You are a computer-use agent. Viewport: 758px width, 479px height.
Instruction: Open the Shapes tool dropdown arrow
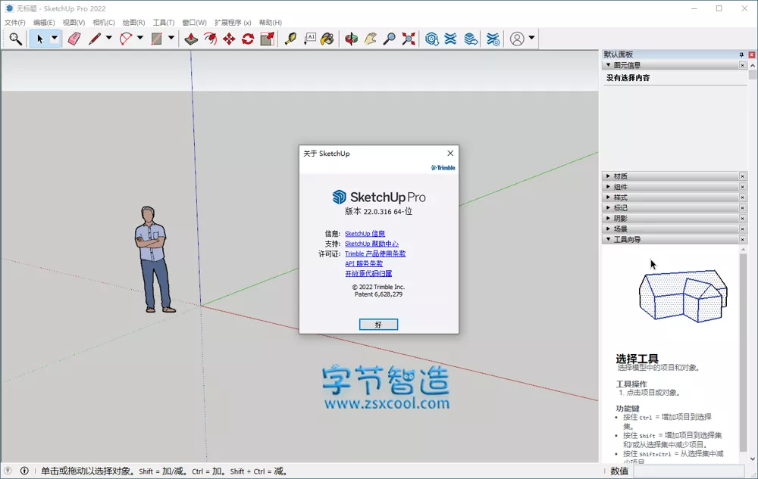(x=171, y=38)
